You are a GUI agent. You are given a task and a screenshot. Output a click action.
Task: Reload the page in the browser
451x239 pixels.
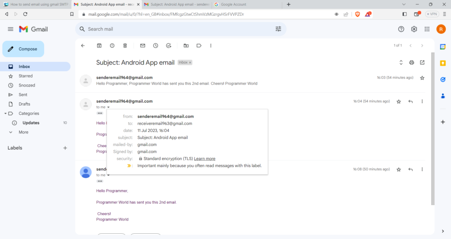click(25, 14)
